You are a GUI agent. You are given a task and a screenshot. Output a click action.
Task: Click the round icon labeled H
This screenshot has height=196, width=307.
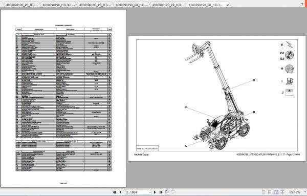290,69
